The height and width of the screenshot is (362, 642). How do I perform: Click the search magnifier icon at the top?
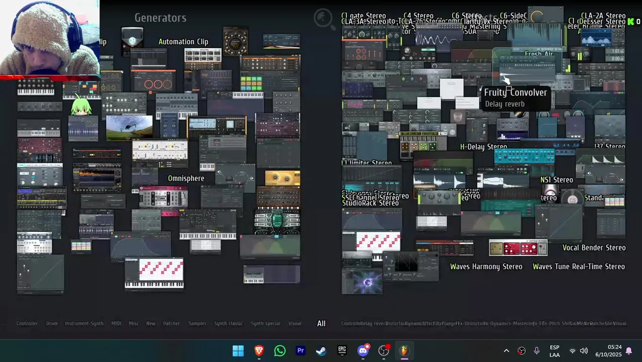pyautogui.click(x=323, y=18)
